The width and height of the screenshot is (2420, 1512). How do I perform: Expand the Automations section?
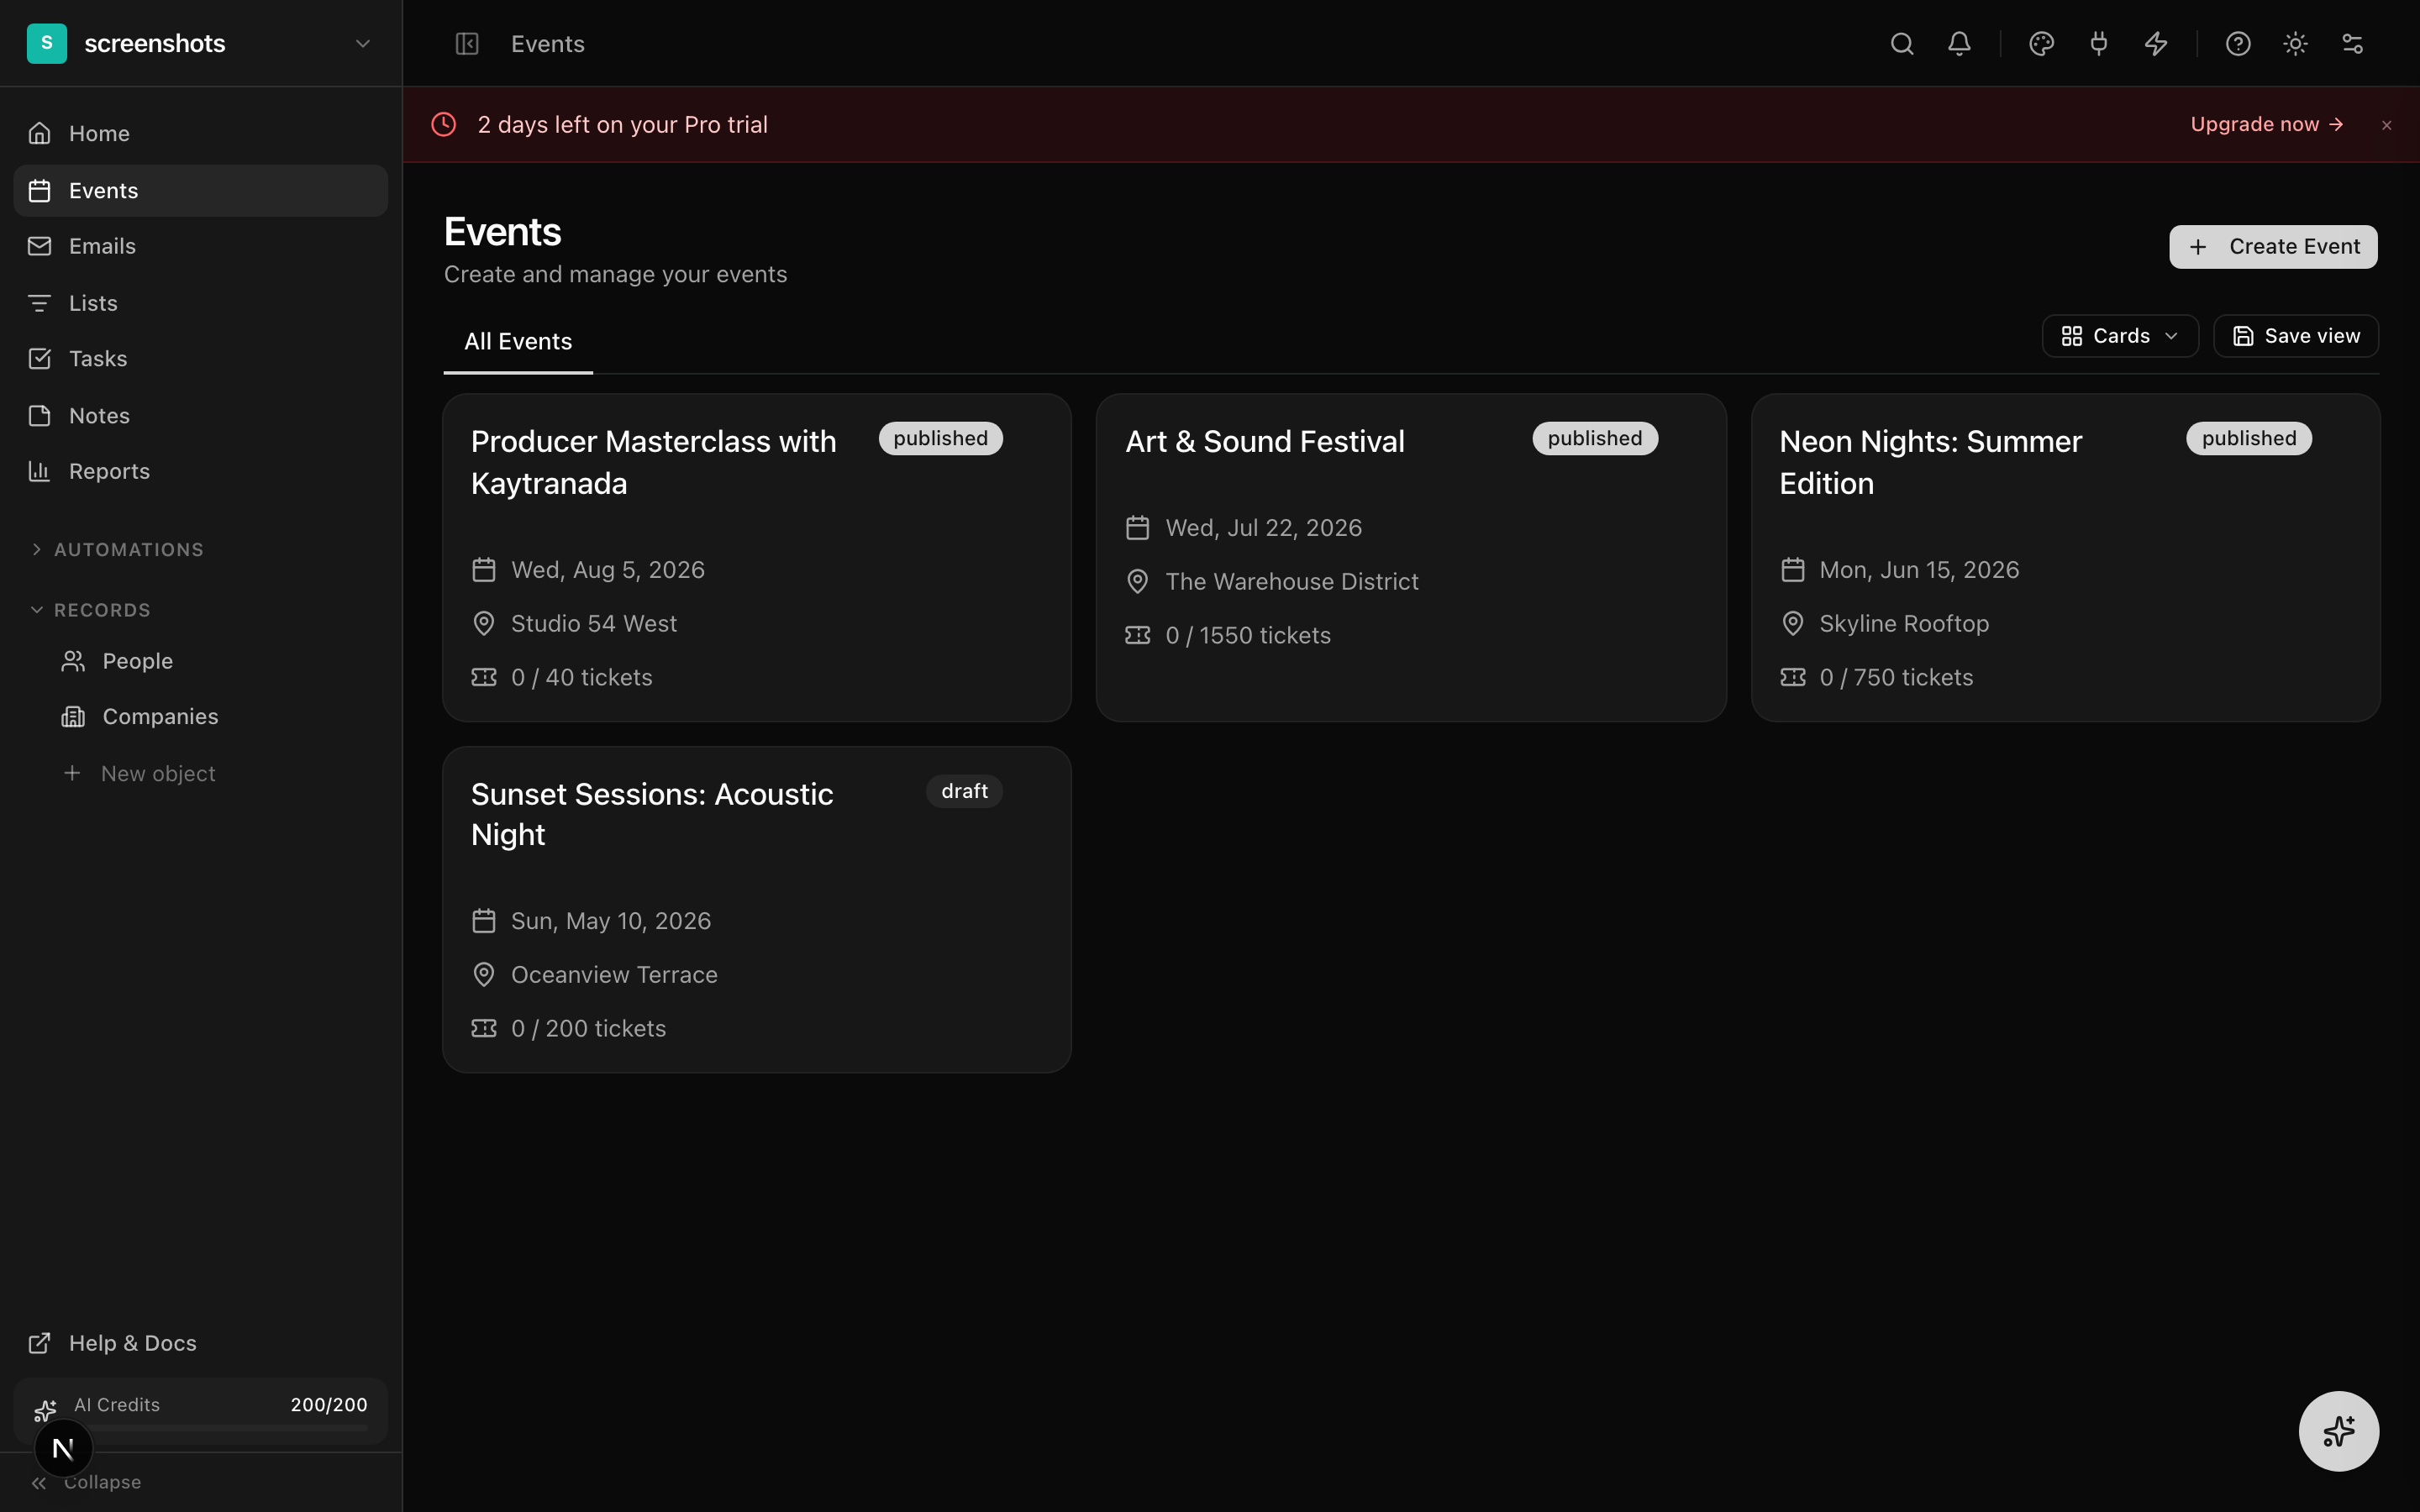pos(117,549)
